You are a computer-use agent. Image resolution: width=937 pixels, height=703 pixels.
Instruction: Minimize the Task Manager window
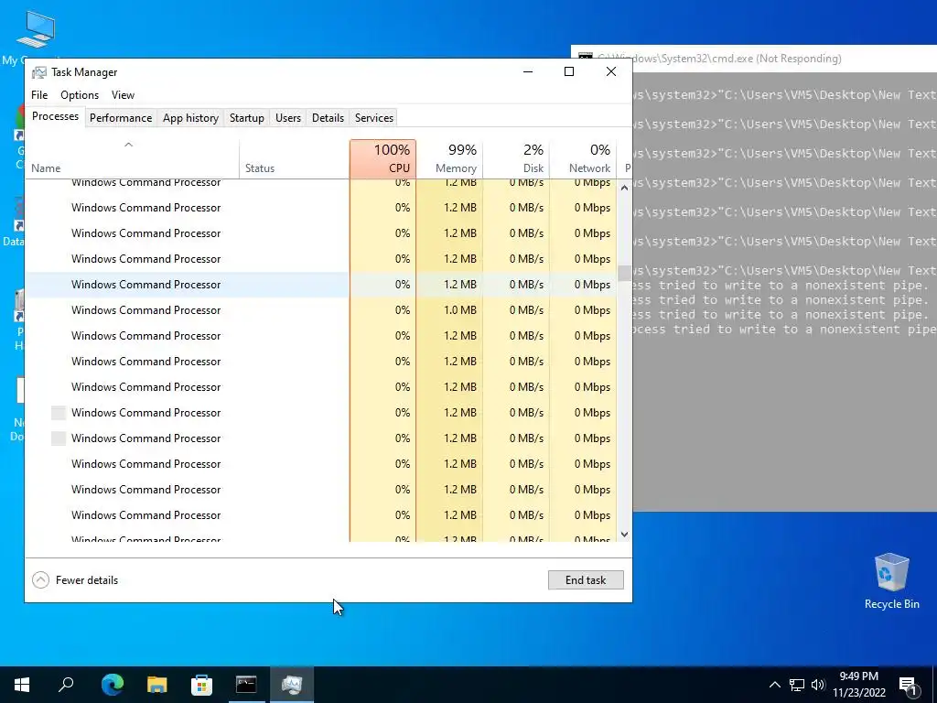tap(528, 71)
